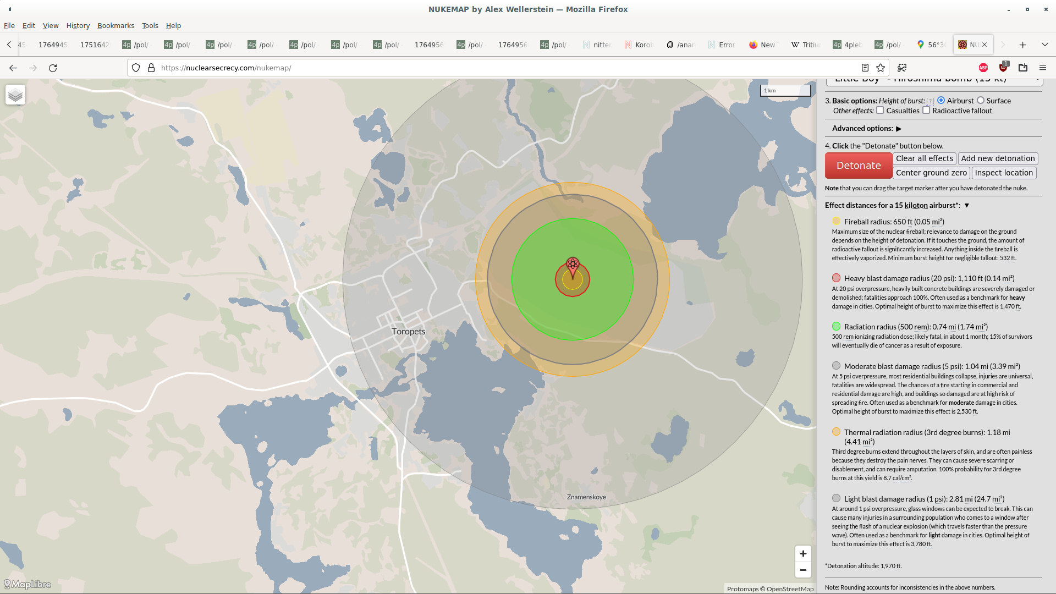
Task: Open the Adblock Plus extension icon
Action: coord(983,68)
